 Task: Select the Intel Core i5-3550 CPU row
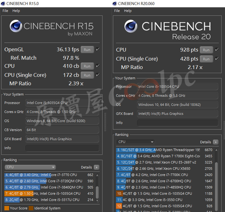(165, 200)
